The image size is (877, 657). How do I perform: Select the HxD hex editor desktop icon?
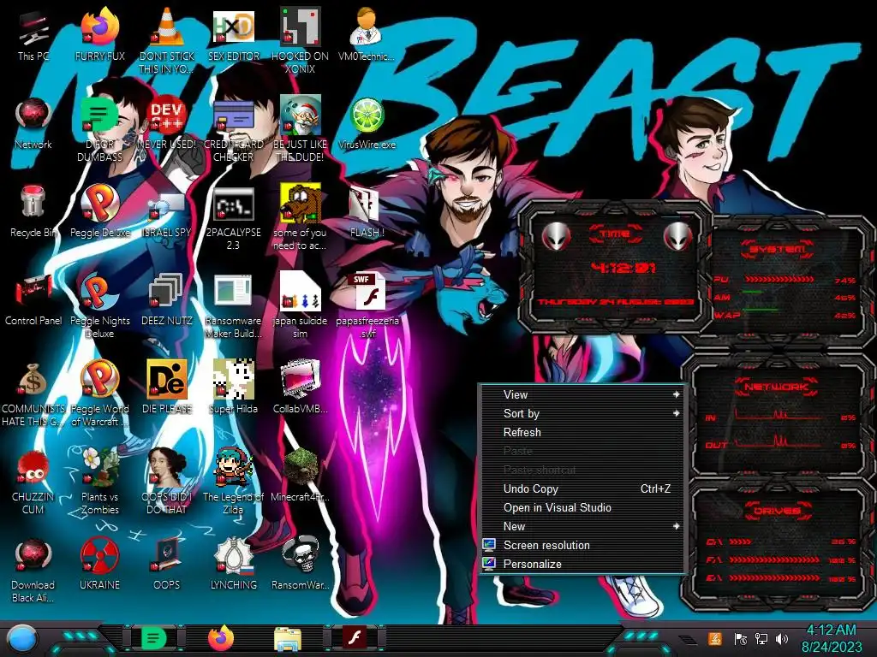click(233, 34)
